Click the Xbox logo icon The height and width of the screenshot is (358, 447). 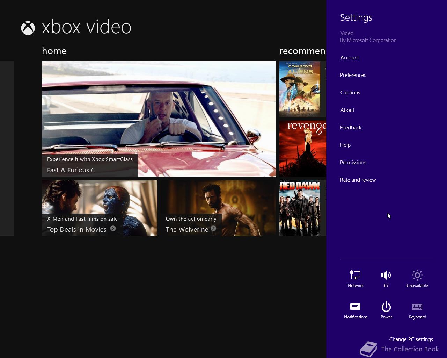coord(28,28)
